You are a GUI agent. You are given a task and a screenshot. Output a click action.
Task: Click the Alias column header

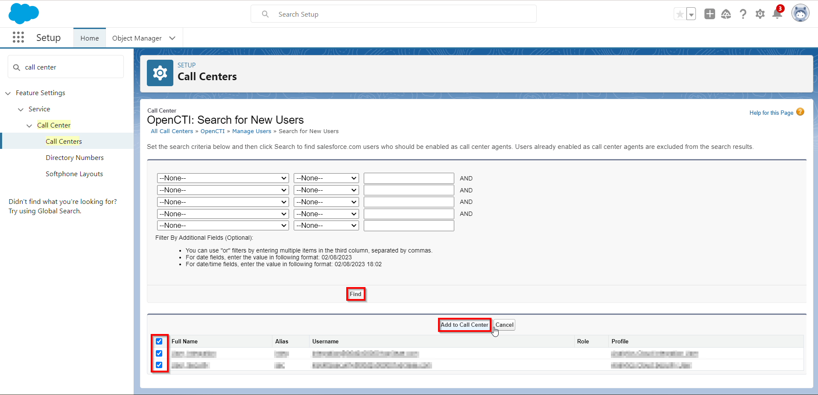(x=282, y=341)
